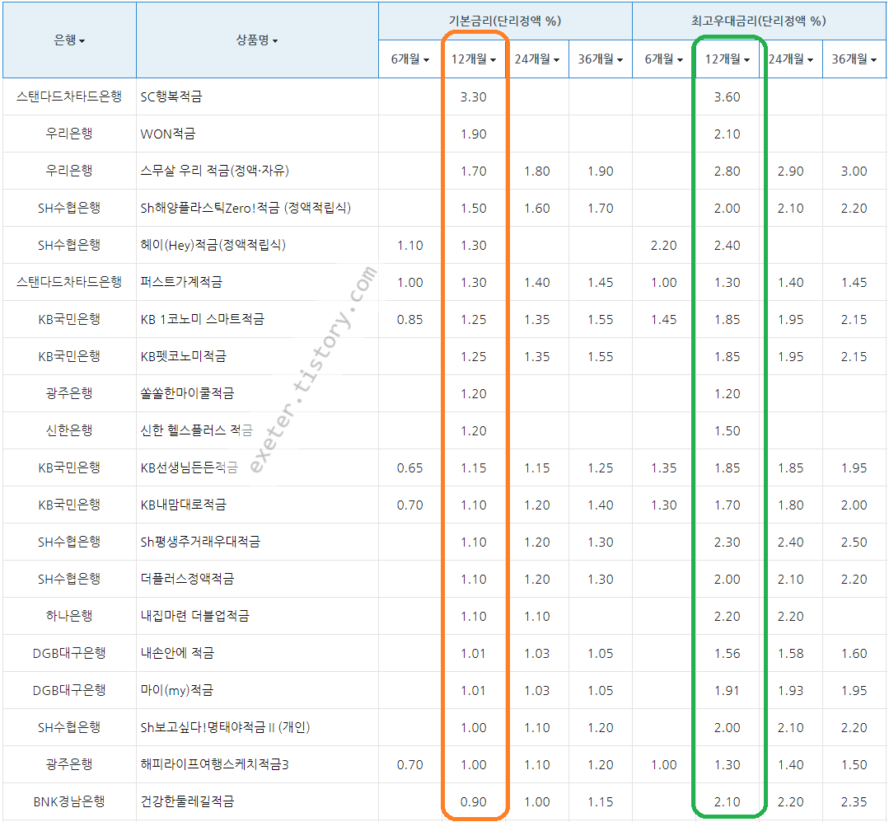Viewport: 889px width, 822px height.
Task: Click the 0.85 rate in KB 1코노미 row
Action: [410, 319]
